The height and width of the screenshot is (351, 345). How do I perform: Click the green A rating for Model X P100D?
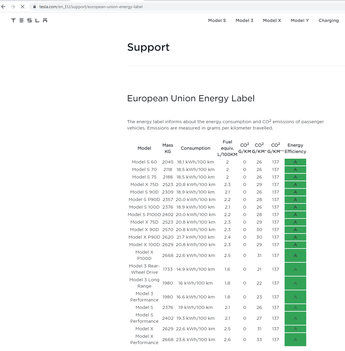tap(295, 255)
